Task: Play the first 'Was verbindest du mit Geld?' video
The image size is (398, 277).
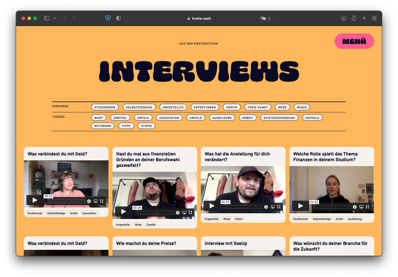Action: [x=35, y=200]
